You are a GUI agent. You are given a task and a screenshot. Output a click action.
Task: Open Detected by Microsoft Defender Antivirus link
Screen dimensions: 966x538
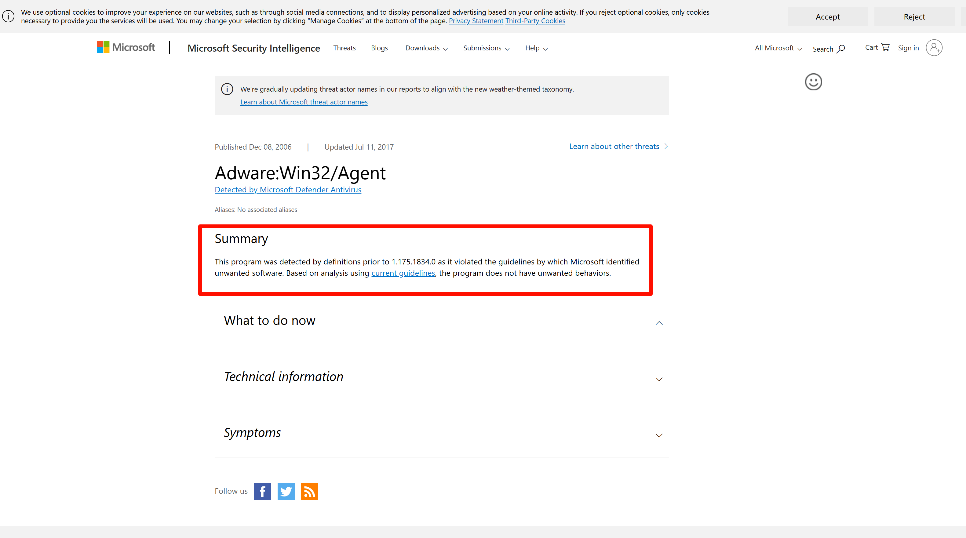[288, 190]
